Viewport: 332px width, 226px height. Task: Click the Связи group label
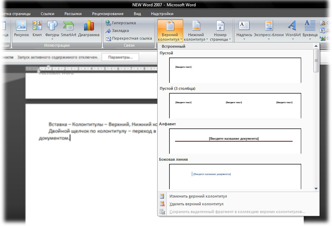point(129,45)
